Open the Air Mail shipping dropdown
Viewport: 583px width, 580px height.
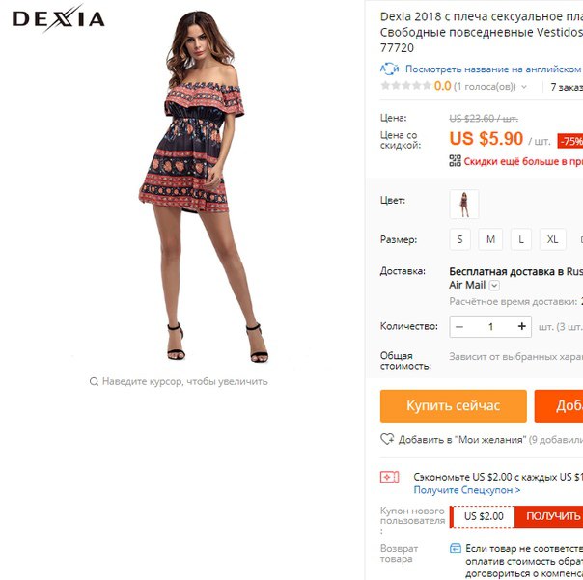494,286
